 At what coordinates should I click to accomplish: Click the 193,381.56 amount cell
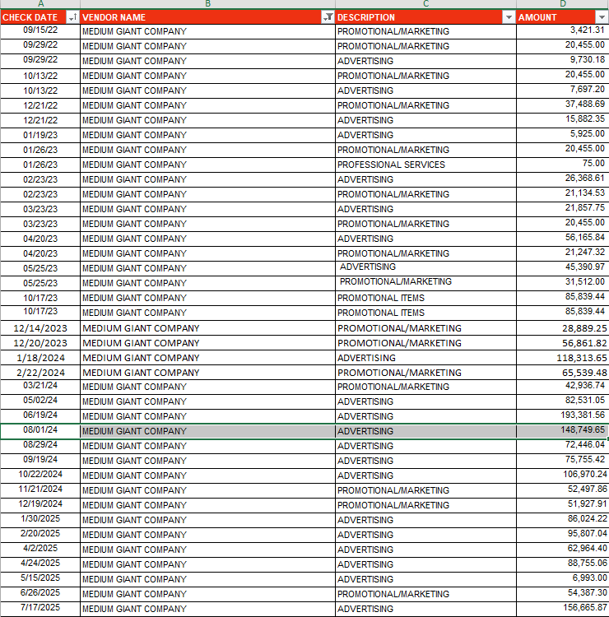pos(563,415)
